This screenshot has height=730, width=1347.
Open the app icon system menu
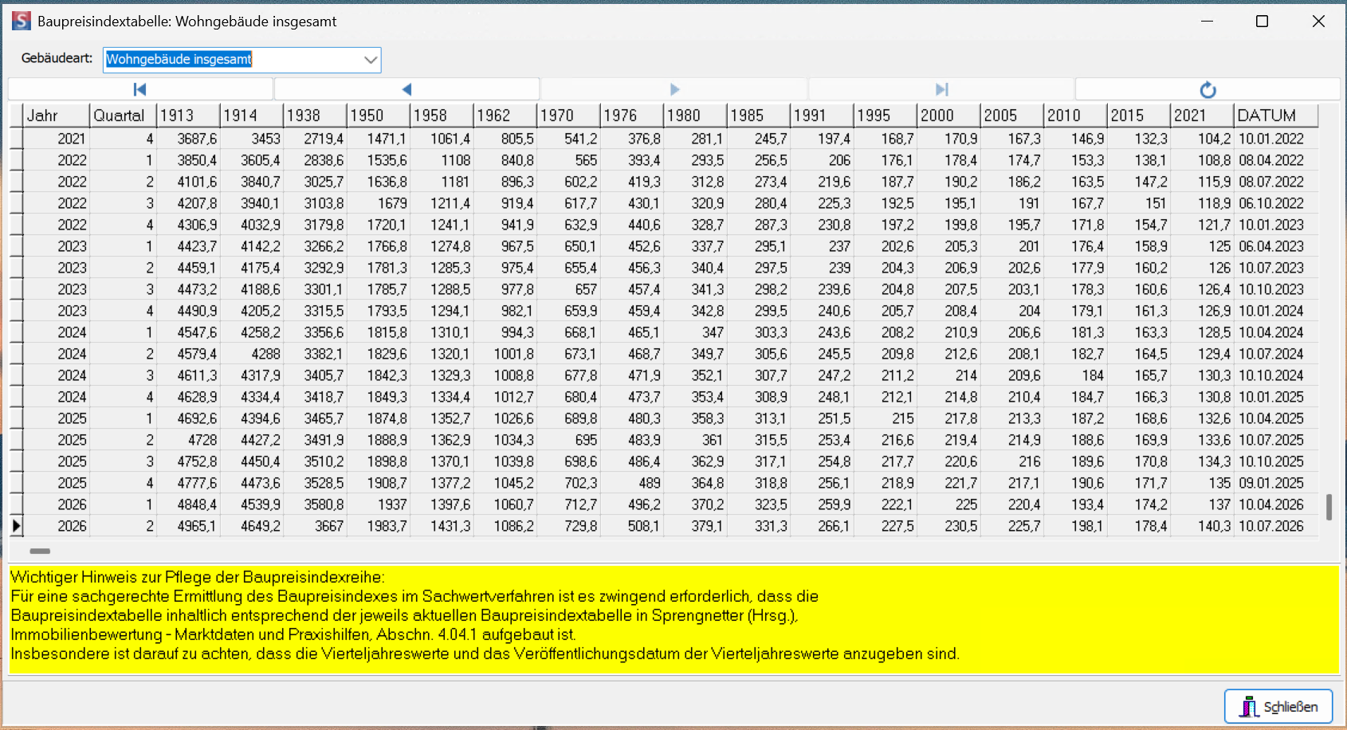pyautogui.click(x=22, y=21)
